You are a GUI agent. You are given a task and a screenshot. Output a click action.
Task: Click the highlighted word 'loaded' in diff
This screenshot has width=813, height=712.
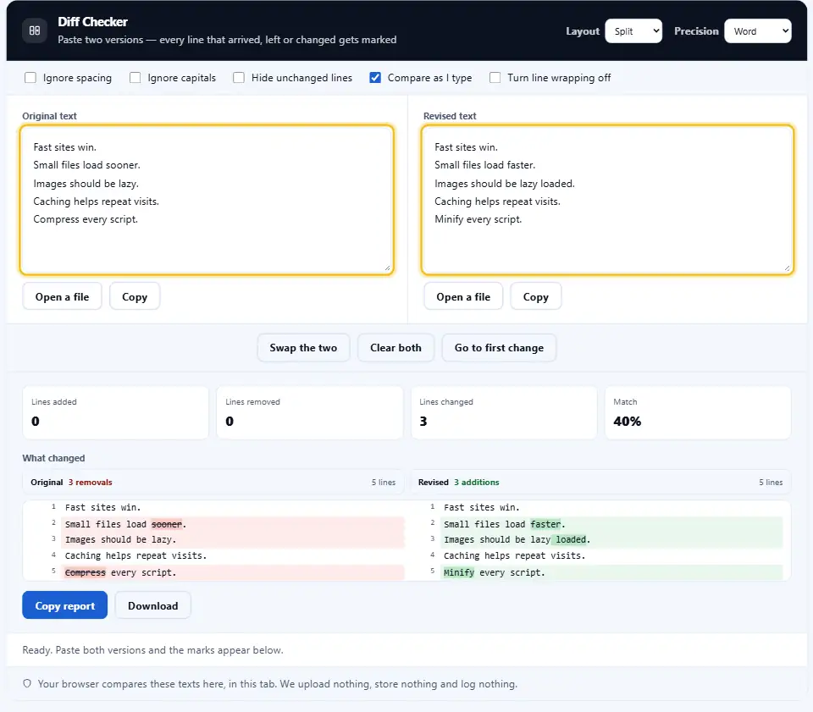(x=571, y=539)
